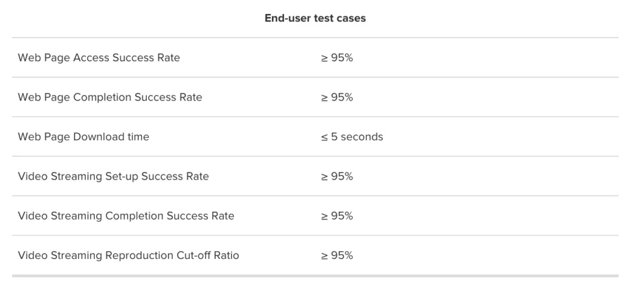
Task: Select Video Streaming Reproduction Cut-off Ratio label
Action: click(128, 255)
